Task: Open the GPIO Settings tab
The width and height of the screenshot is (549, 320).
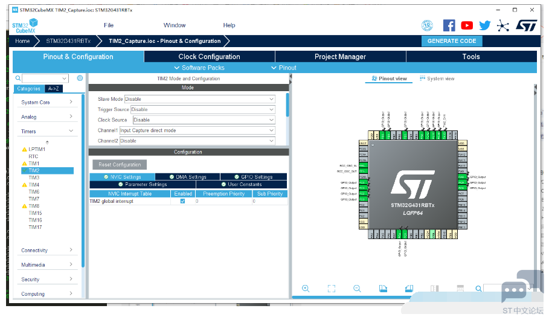Action: coord(254,177)
